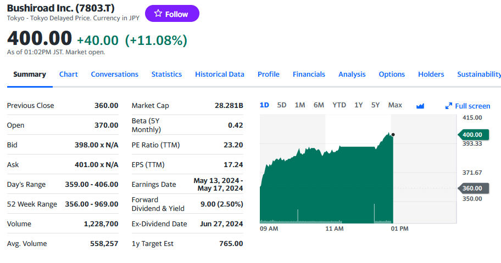Open the Conversations tab
The height and width of the screenshot is (263, 501).
coord(115,75)
